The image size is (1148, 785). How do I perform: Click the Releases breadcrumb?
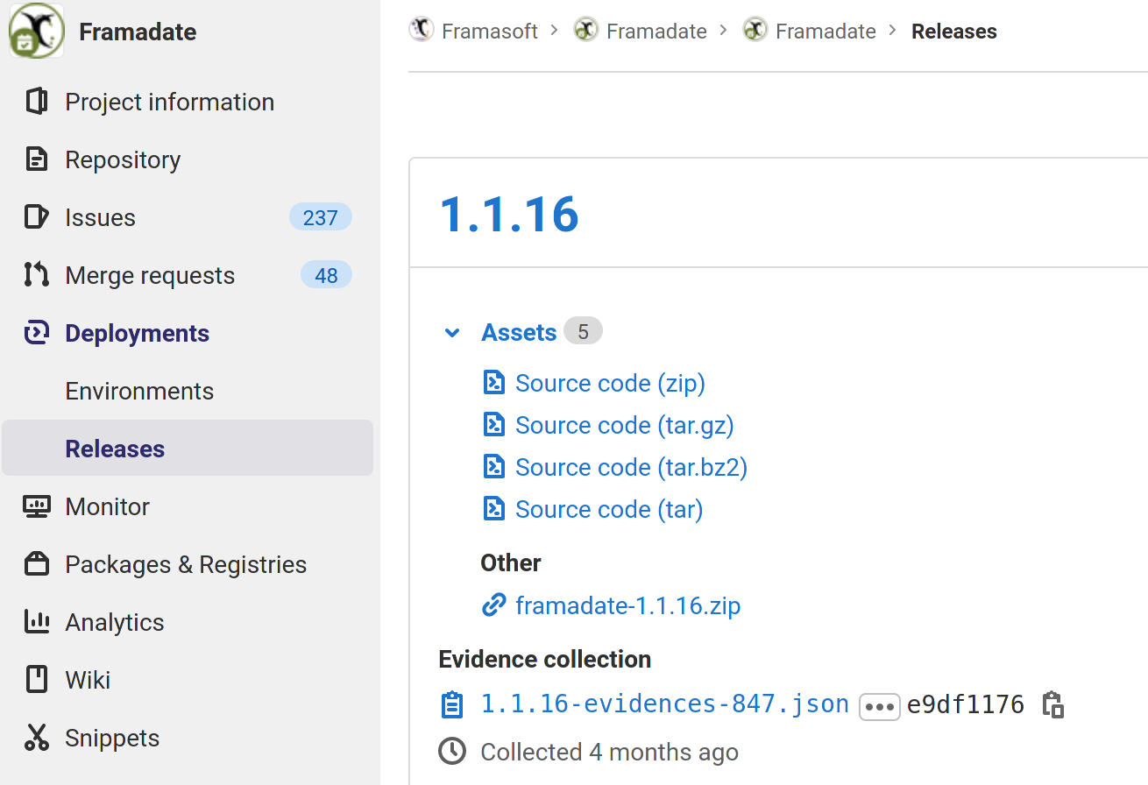click(x=954, y=31)
